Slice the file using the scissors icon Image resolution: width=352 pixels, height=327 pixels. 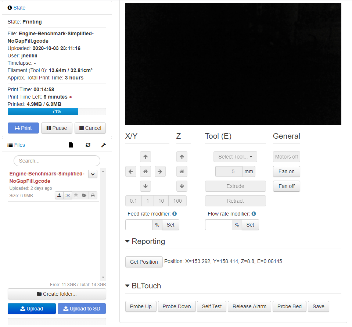(68, 195)
